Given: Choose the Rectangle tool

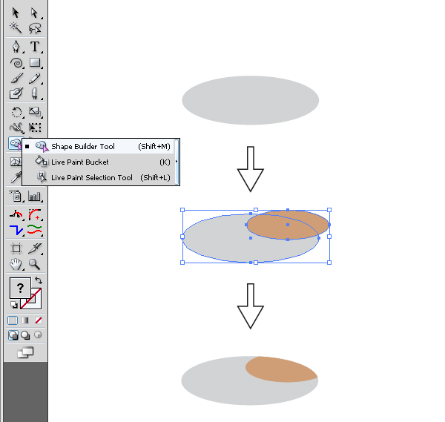Looking at the screenshot, I should pyautogui.click(x=35, y=62).
